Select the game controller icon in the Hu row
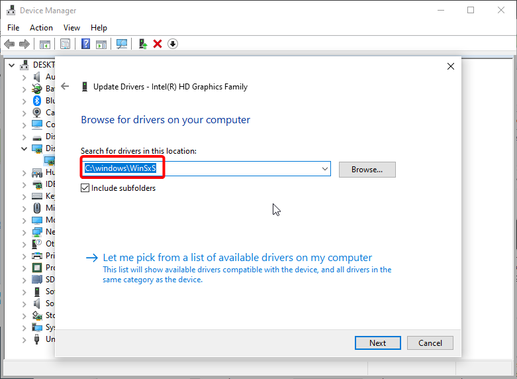517x379 pixels. coord(37,172)
